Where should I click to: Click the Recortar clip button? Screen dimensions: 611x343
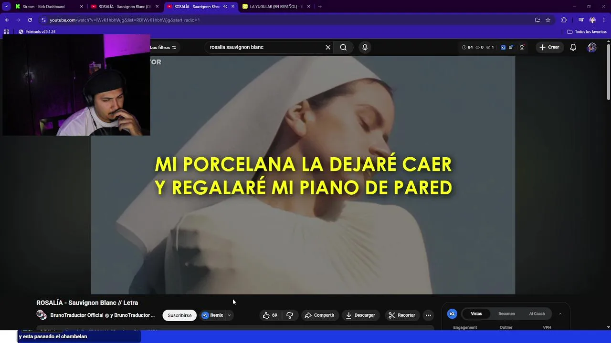[401, 315]
